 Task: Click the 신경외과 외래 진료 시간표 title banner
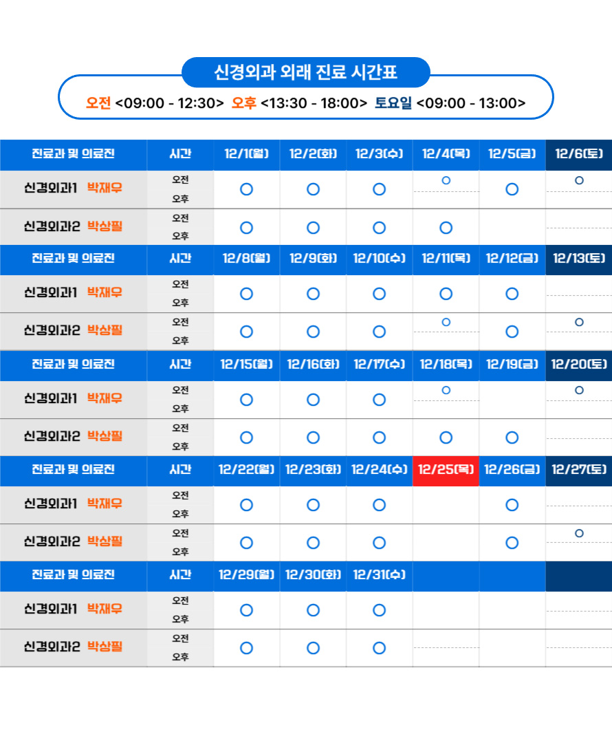coord(305,72)
